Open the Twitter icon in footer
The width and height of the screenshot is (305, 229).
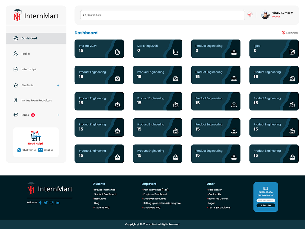point(46,203)
